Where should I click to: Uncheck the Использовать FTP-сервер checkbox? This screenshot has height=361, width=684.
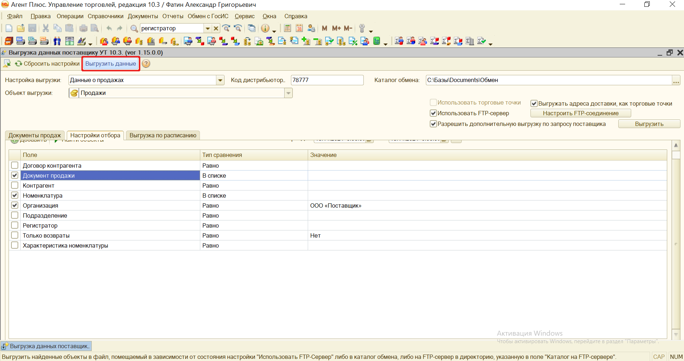point(433,113)
